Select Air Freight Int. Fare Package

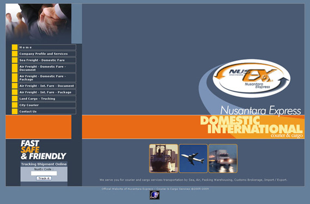47,92
